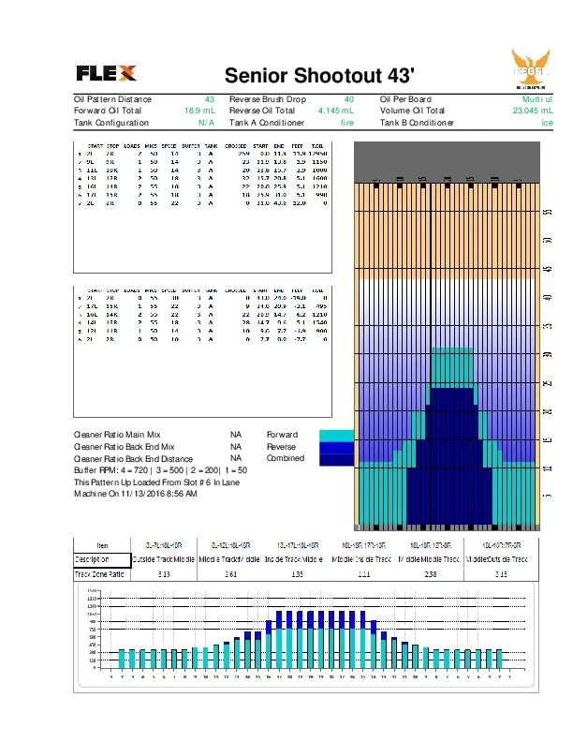
Task: Select the Description row header cell
Action: pos(98,559)
